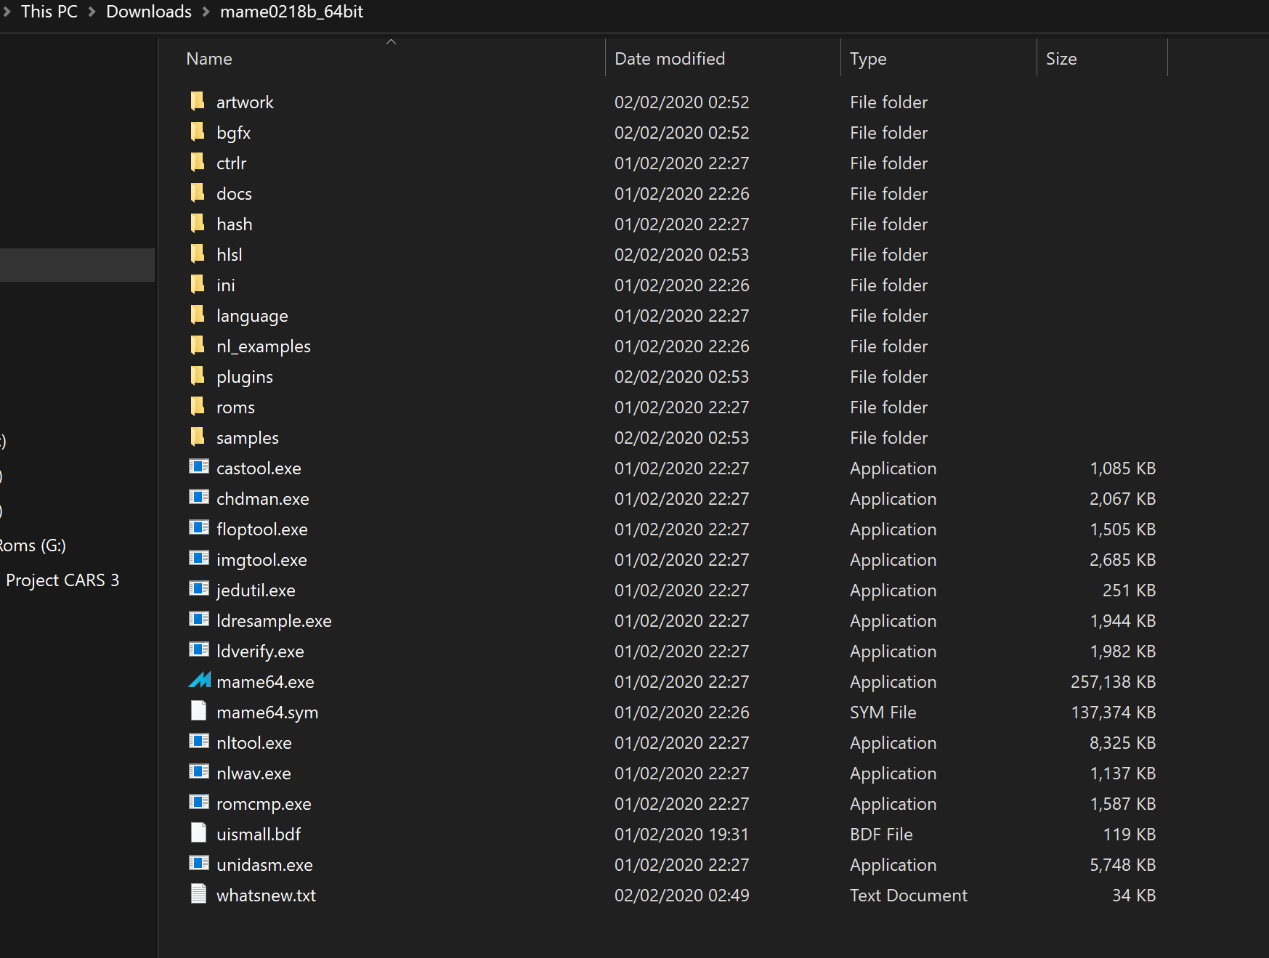Click the jedutil.exe application icon
The height and width of the screenshot is (958, 1269).
(199, 588)
